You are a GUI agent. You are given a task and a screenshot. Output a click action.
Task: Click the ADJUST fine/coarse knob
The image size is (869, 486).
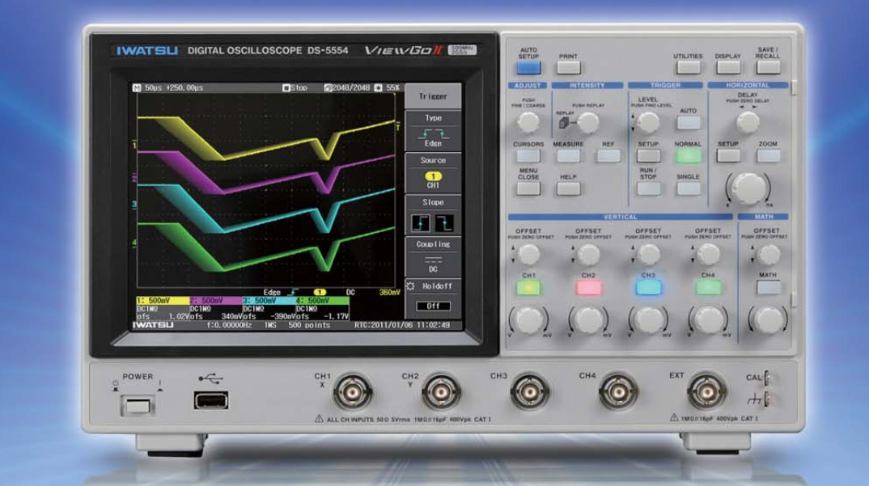(x=528, y=122)
